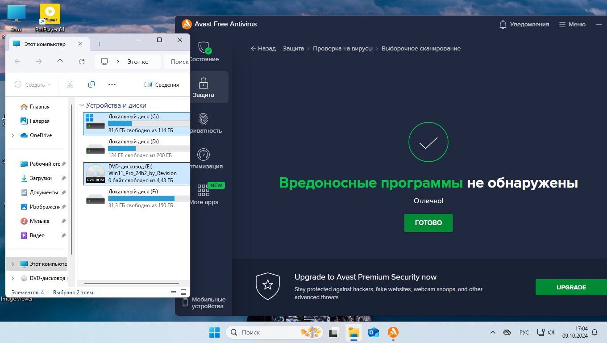Open Task View from the taskbar
Screen dimensions: 607x343
coord(333,332)
